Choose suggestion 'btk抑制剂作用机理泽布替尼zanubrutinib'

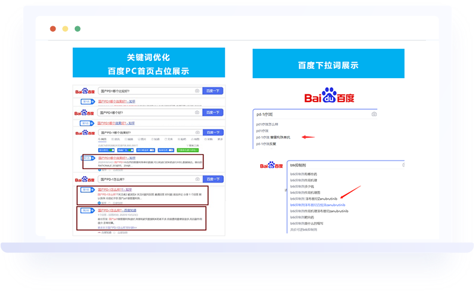(319, 211)
